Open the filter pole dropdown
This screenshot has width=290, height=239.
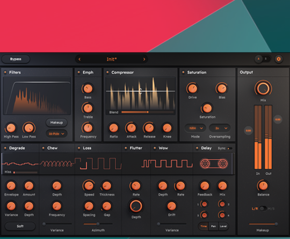tap(56, 134)
